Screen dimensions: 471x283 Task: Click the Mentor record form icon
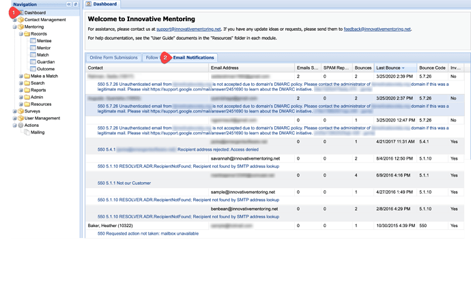[x=33, y=48]
